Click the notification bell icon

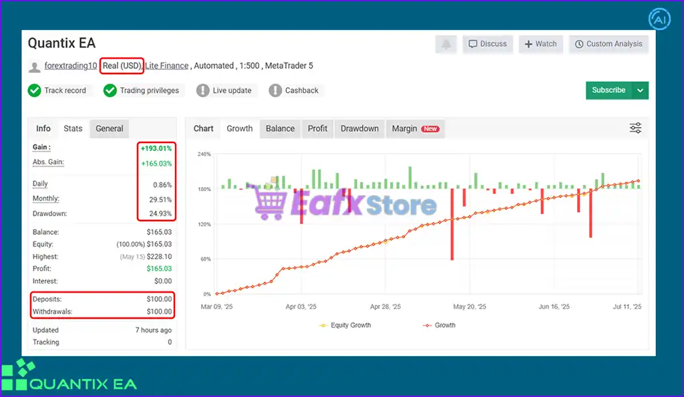(x=446, y=44)
